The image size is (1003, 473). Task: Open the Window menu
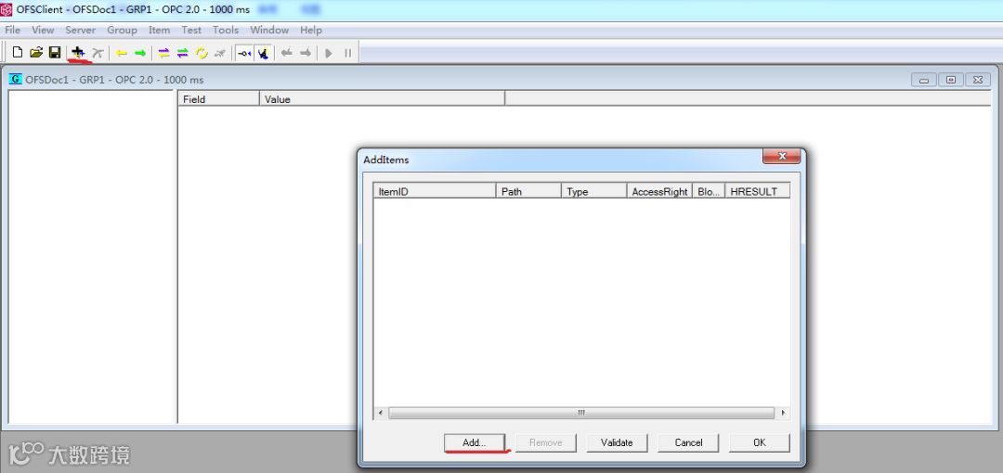[x=269, y=30]
